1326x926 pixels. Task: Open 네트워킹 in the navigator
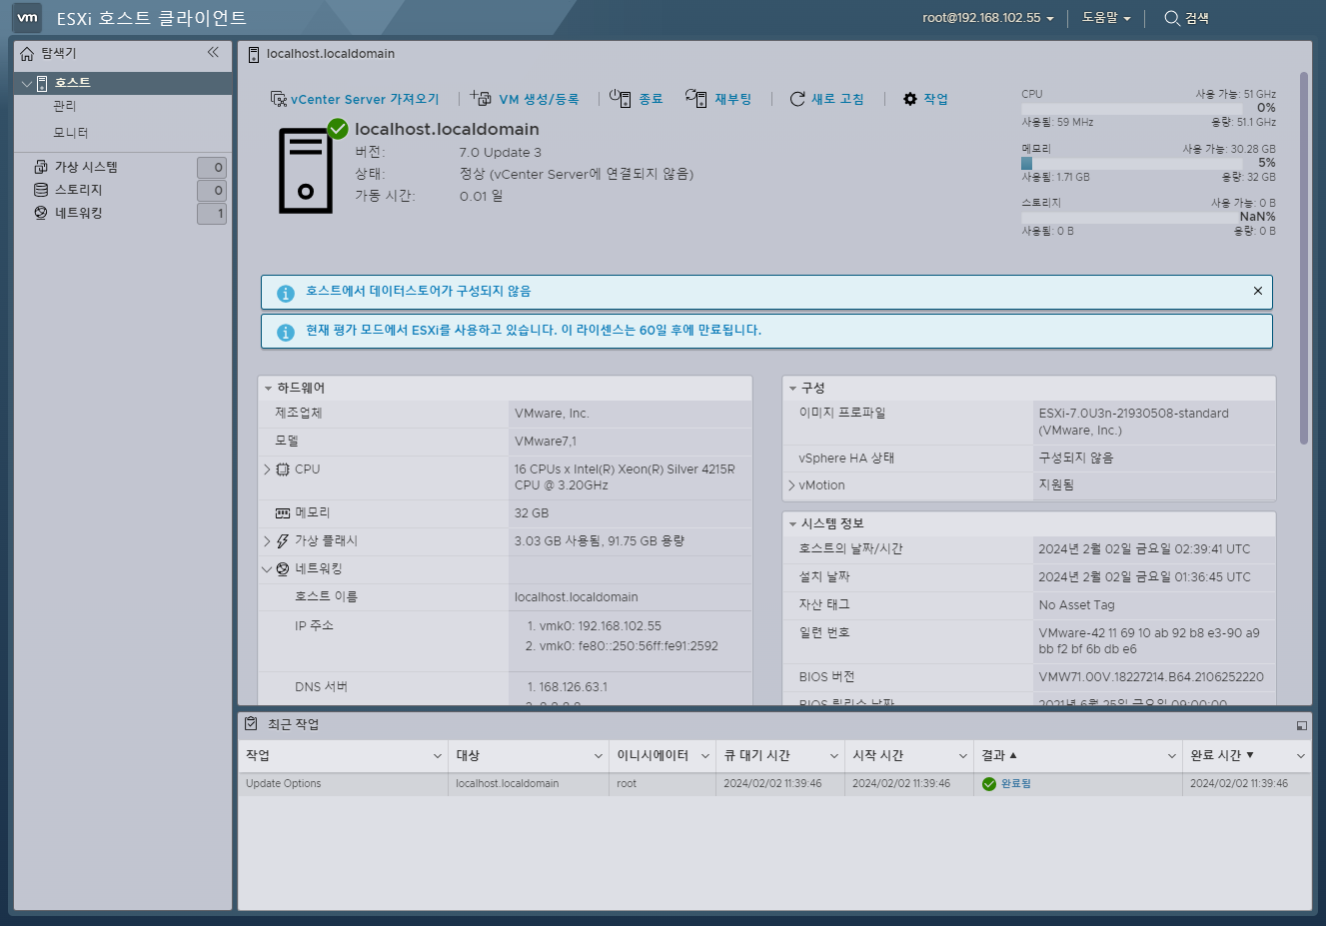point(78,213)
